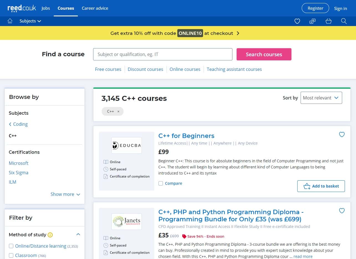Screen dimensions: 356x259
Task: Click the Janets provider logo
Action: click(127, 222)
